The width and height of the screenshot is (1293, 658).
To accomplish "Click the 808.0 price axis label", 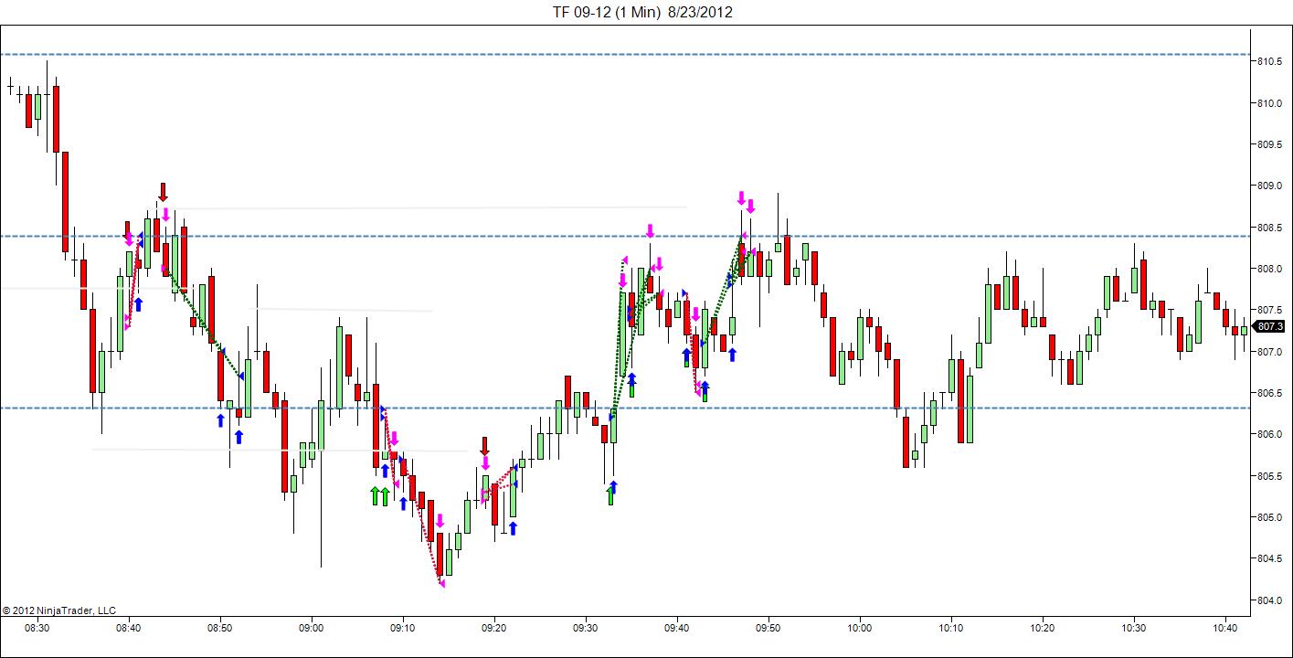I will pyautogui.click(x=1269, y=269).
